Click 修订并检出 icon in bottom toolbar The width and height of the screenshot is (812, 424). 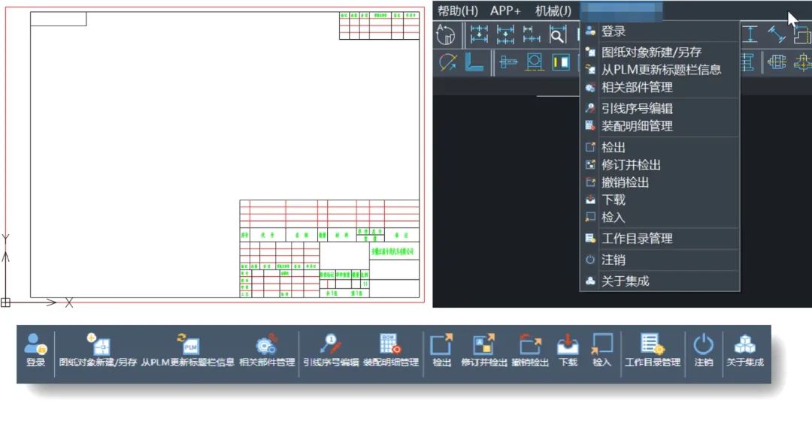pos(483,350)
